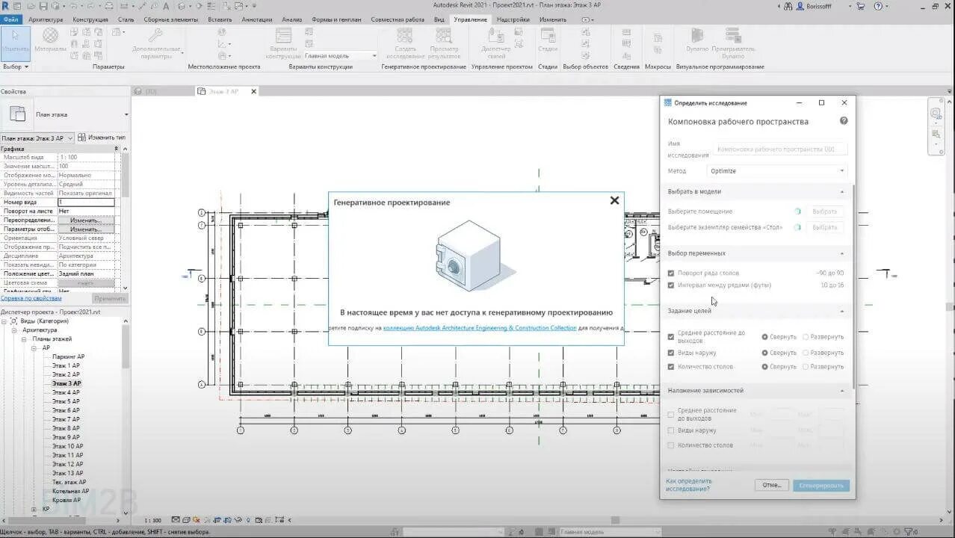Open Explore Outcomes (Просмотр результатов) icon
This screenshot has width=955, height=538.
[444, 35]
